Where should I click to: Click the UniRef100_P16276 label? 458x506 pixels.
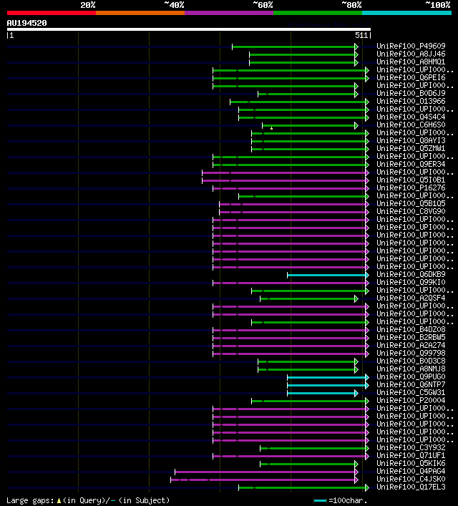tap(411, 188)
